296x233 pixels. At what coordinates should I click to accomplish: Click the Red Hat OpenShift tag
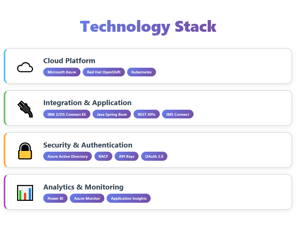104,72
